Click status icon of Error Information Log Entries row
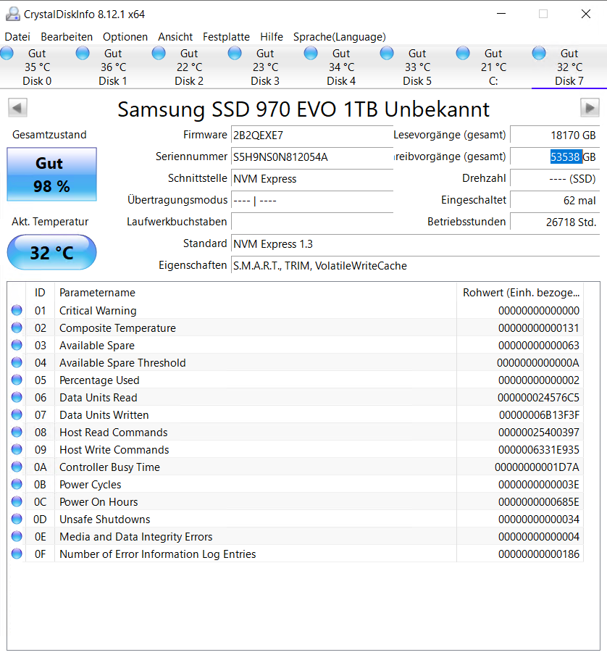Image resolution: width=607 pixels, height=655 pixels. pyautogui.click(x=17, y=554)
